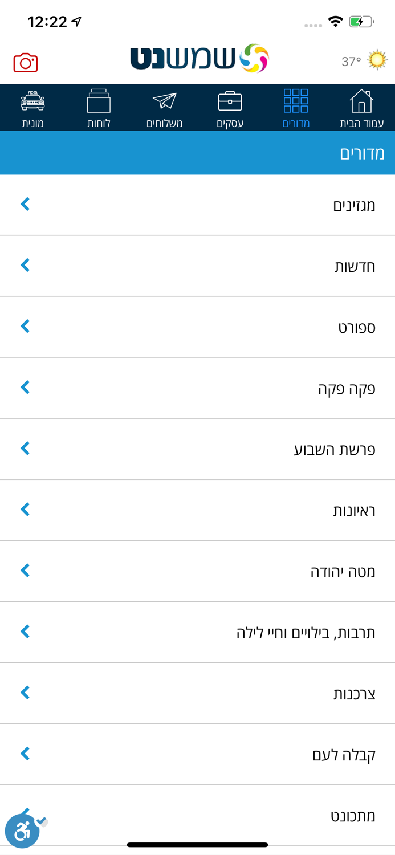Image resolution: width=395 pixels, height=855 pixels.
Task: Open the accessibility wheelchair button
Action: point(22,831)
